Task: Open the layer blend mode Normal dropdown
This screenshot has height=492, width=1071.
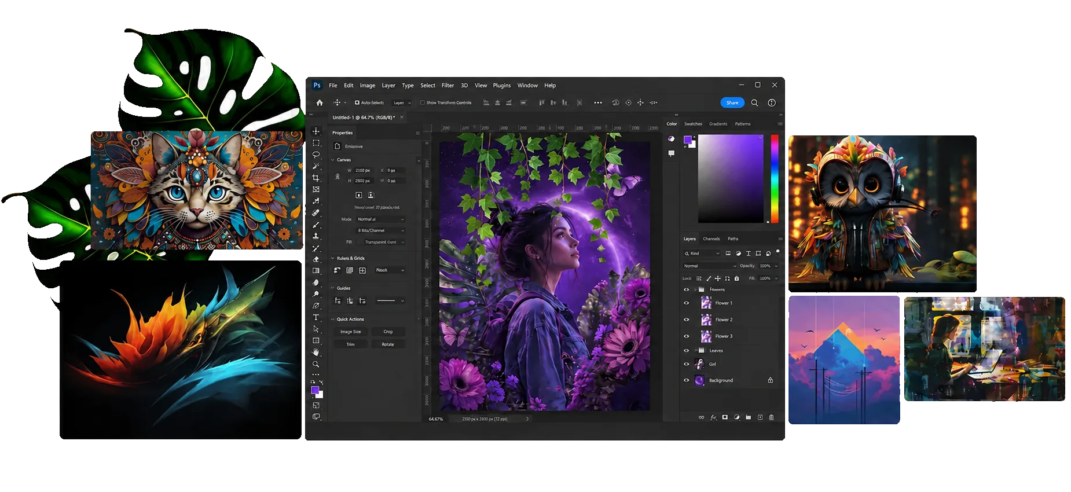Action: point(710,266)
